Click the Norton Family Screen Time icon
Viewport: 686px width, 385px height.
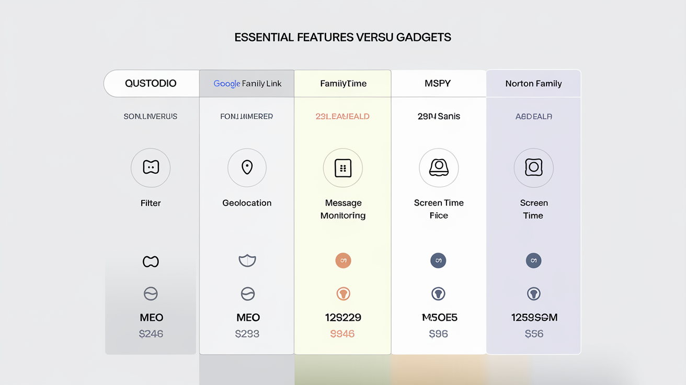(534, 168)
